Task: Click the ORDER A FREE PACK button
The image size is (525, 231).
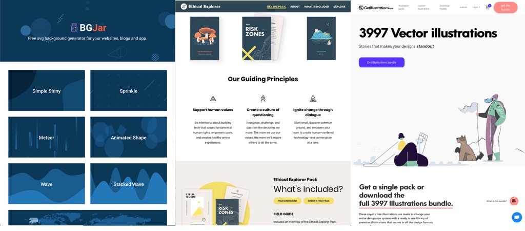Action: pyautogui.click(x=318, y=201)
